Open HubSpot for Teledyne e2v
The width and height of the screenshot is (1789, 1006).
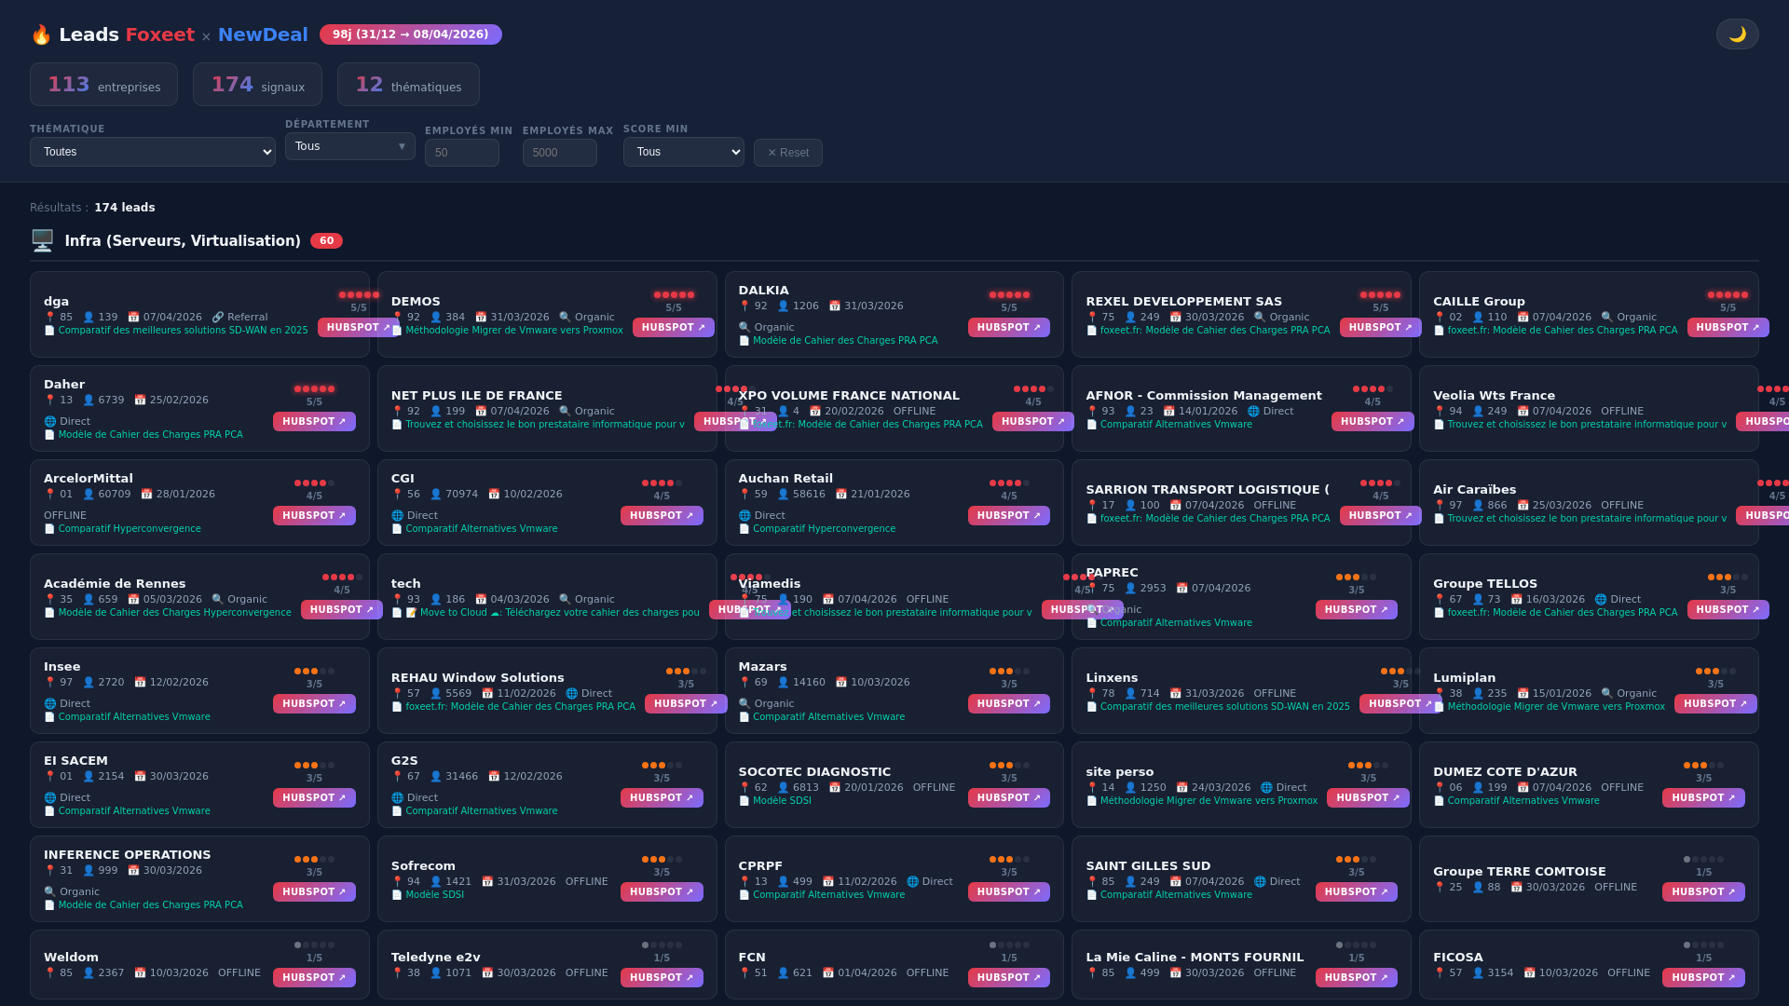pos(662,978)
